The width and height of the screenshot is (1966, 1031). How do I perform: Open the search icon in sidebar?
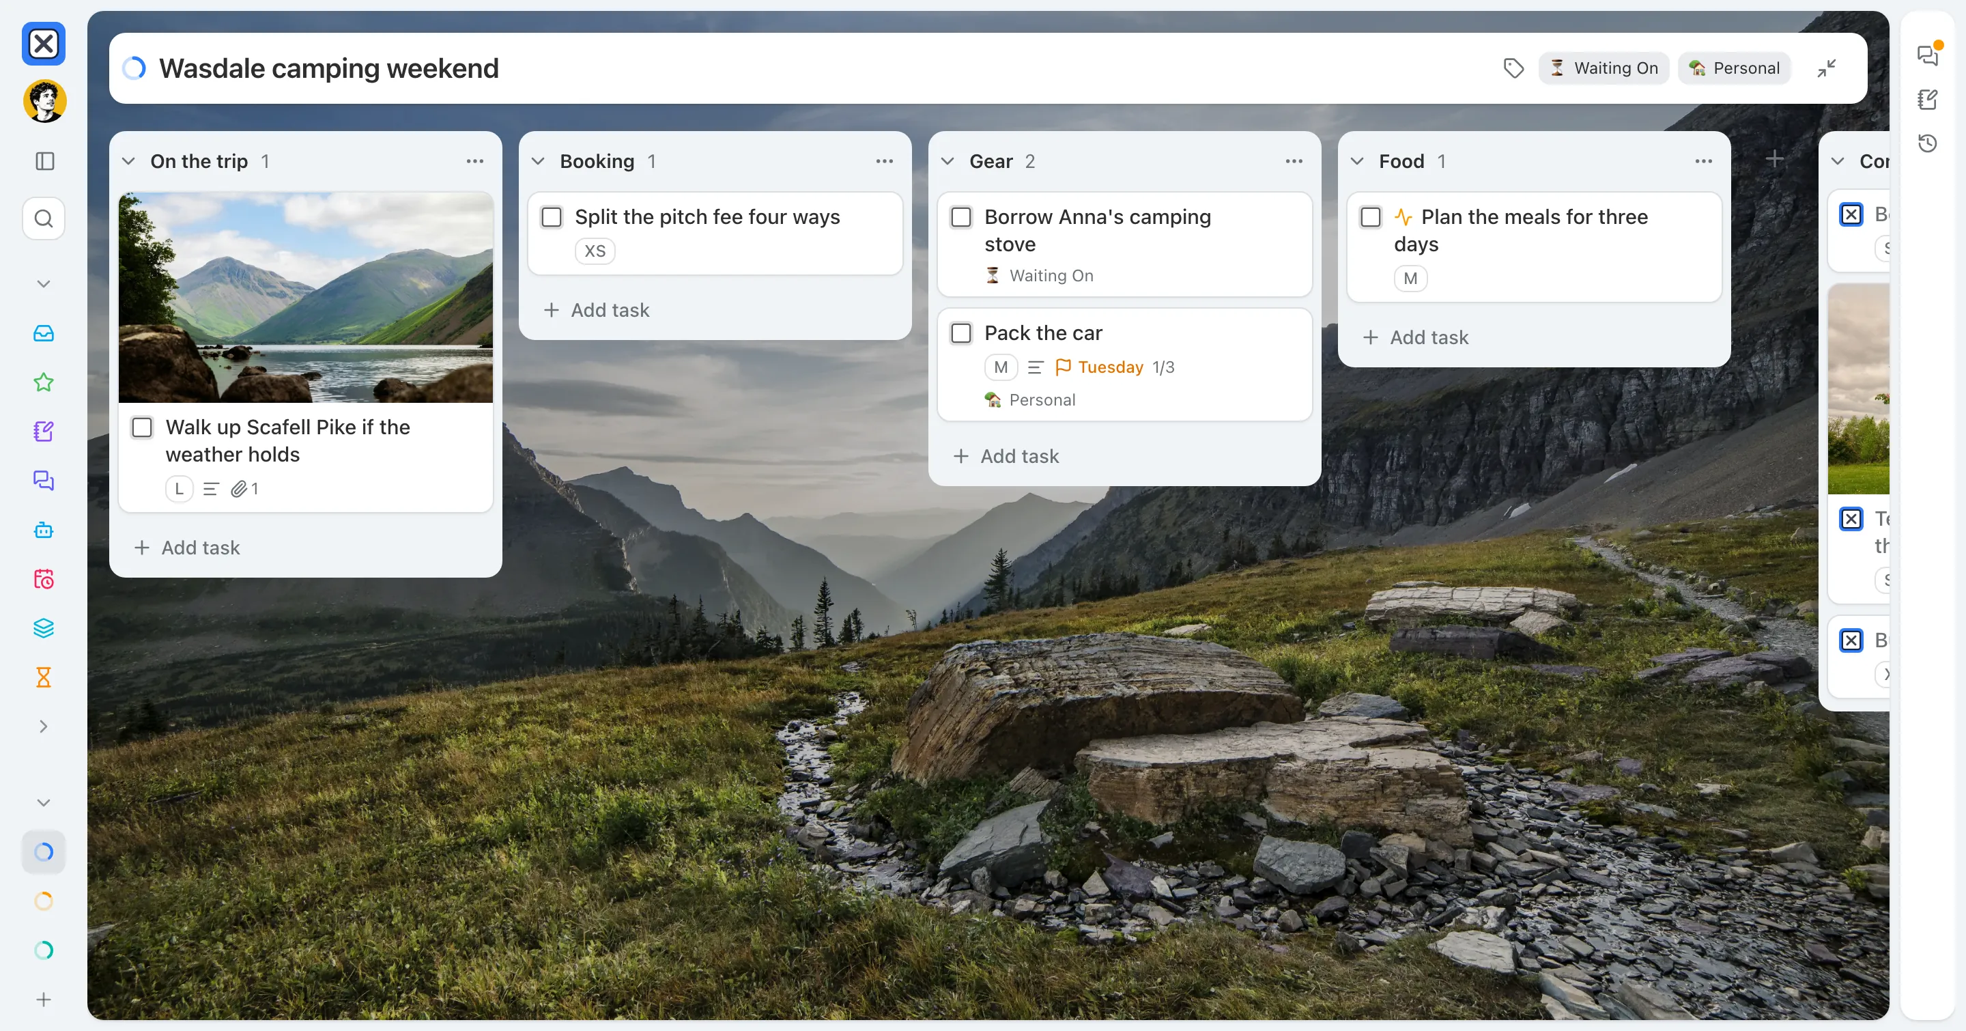[44, 219]
